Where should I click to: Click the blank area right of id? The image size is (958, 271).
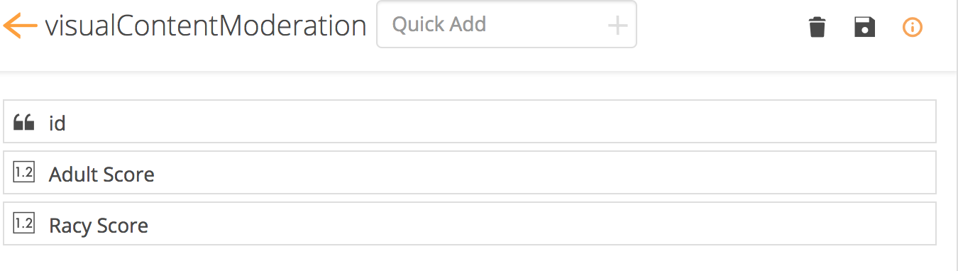coord(501,122)
